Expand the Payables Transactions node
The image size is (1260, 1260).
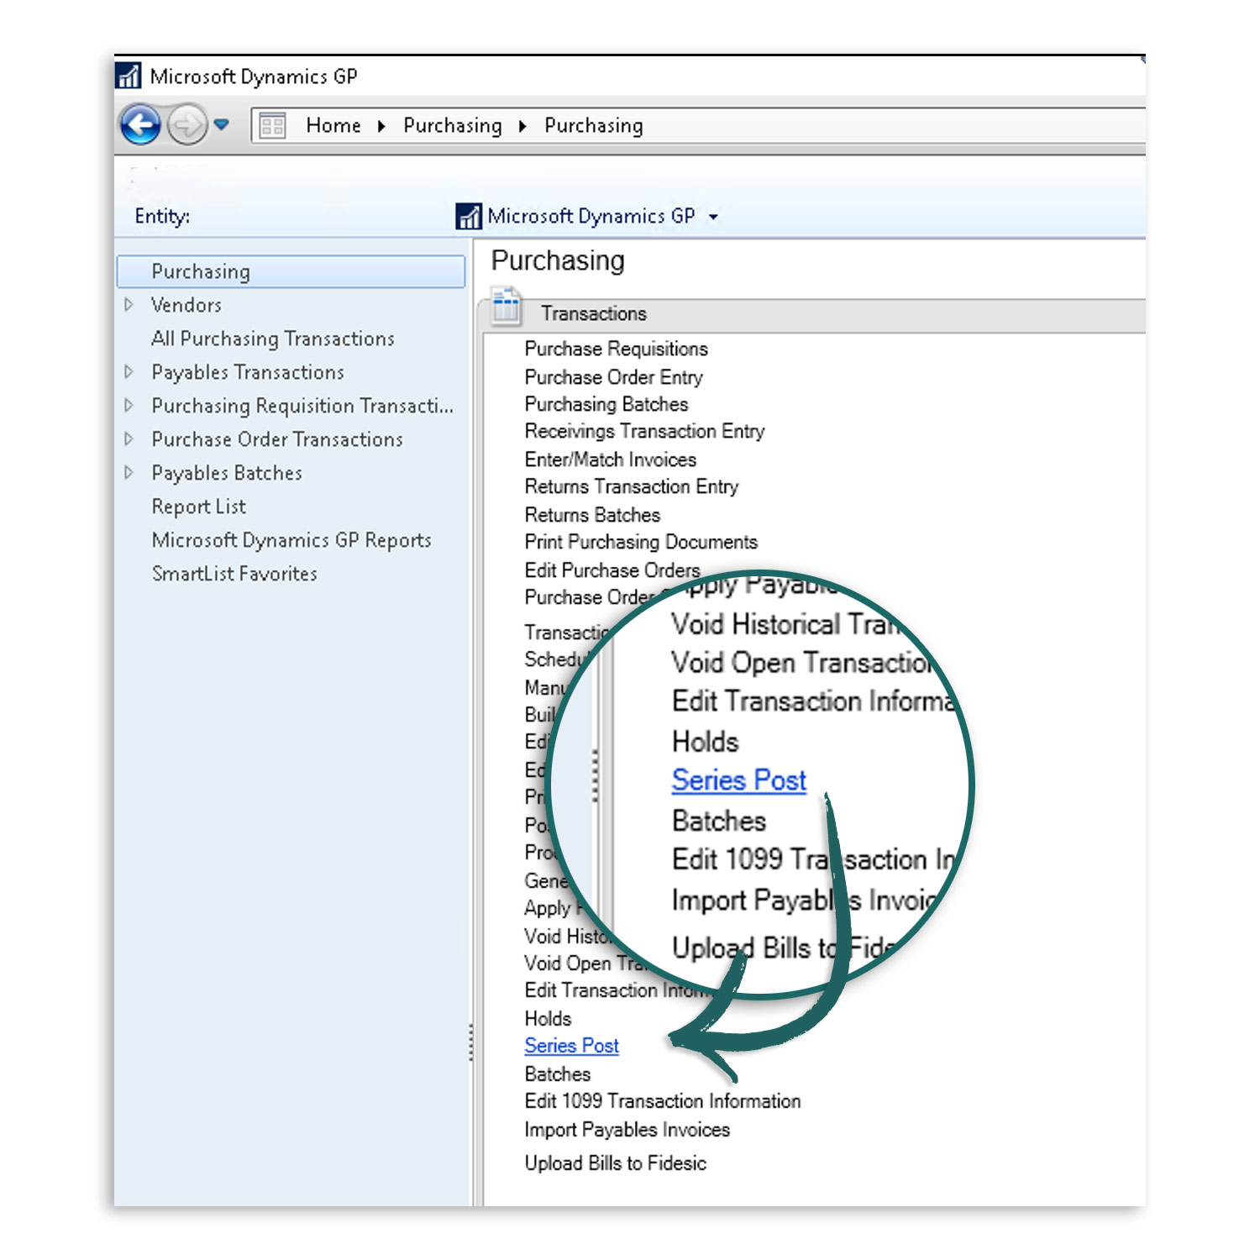coord(129,372)
